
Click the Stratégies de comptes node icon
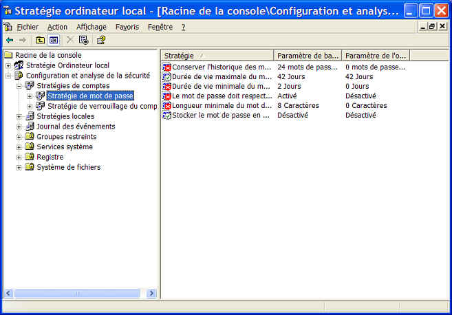30,85
